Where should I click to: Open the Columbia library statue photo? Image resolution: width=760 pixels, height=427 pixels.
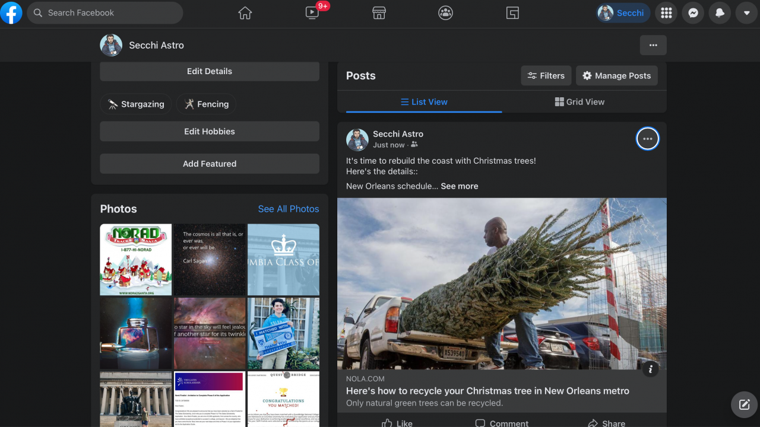click(136, 399)
